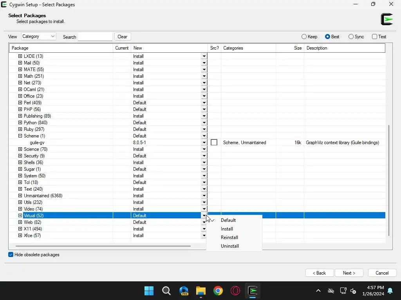
Task: Open action dropdown for Xfce row
Action: pyautogui.click(x=204, y=236)
